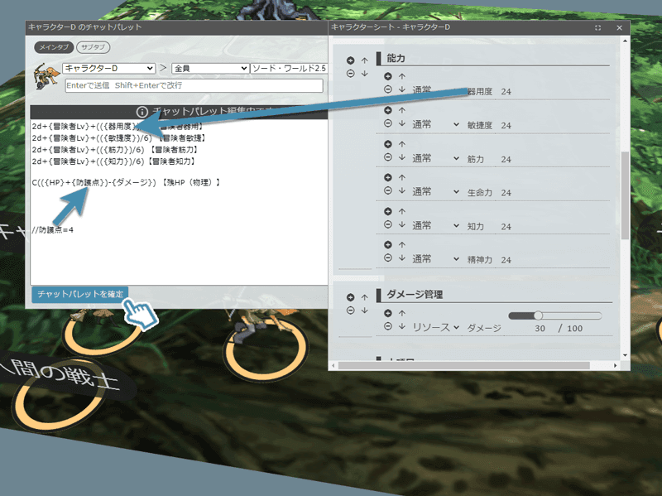Image resolution: width=662 pixels, height=496 pixels.
Task: Remove the 知力 row with minus icon
Action: [388, 224]
